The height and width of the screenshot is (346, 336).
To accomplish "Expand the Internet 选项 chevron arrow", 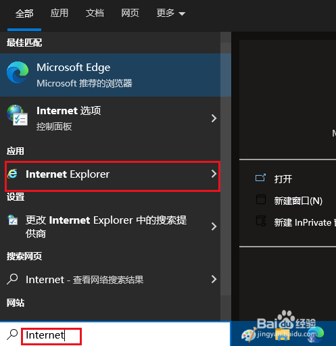I will point(214,118).
